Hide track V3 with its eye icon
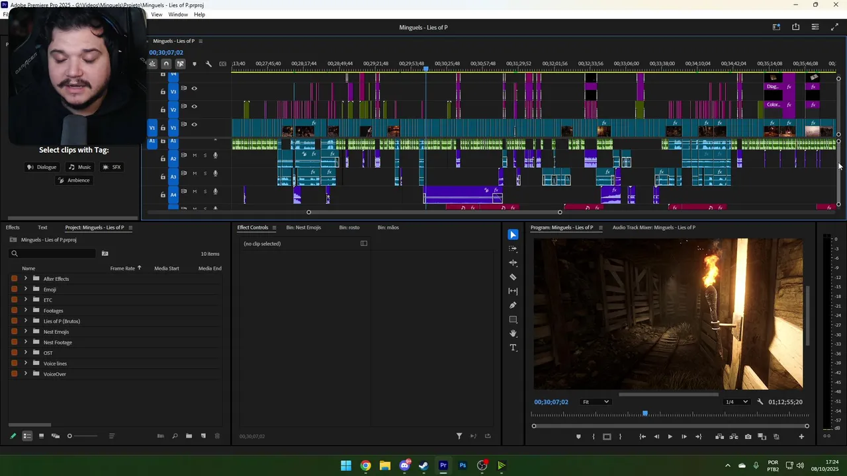This screenshot has height=476, width=847. [194, 89]
